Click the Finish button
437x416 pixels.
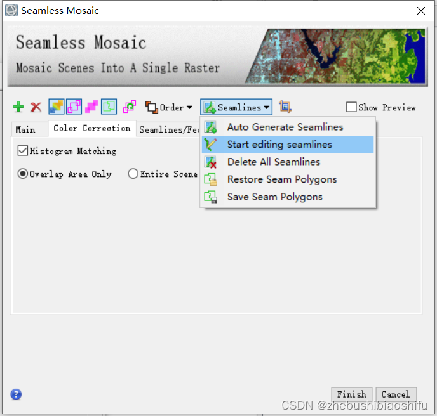(x=351, y=394)
